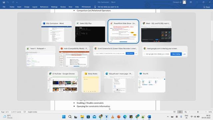213x120 pixels.
Task: Switch to the Home ribbon tab
Action: pyautogui.click(x=12, y=7)
